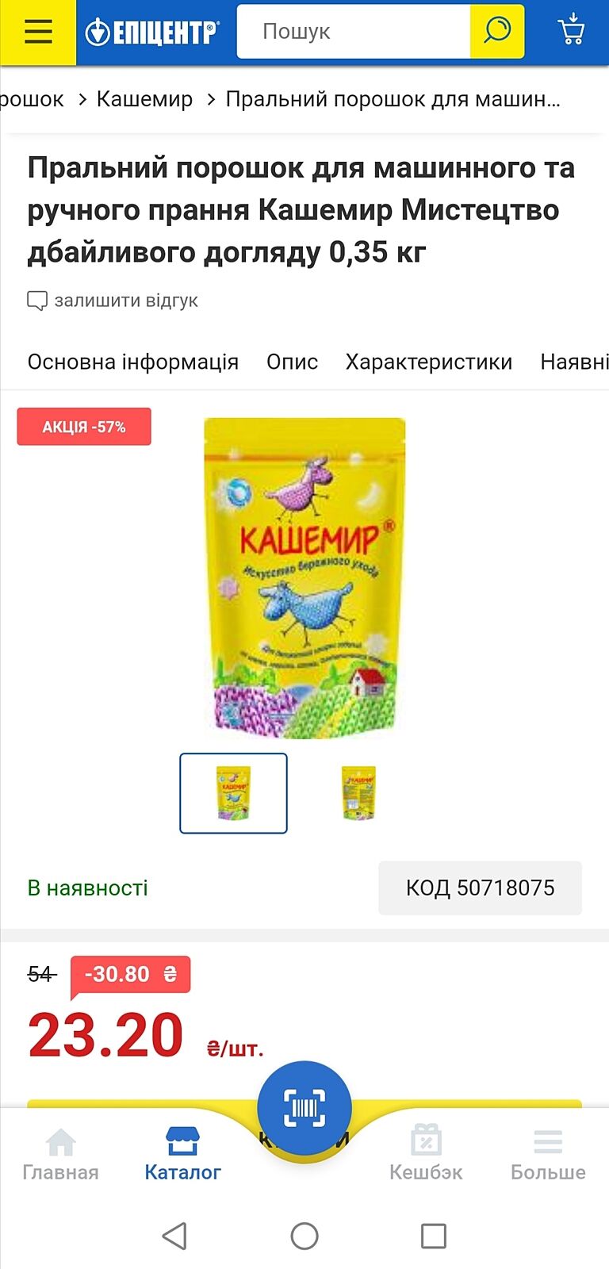Open the Больше menu
Image resolution: width=609 pixels, height=1269 pixels.
point(548,1154)
